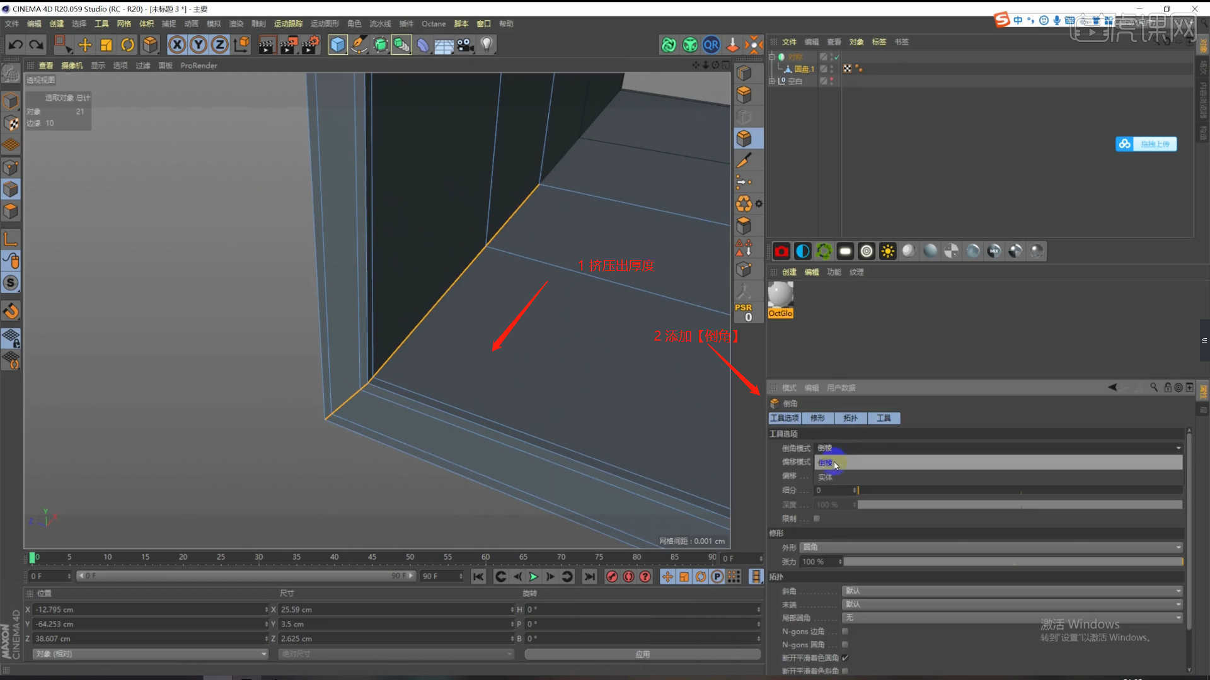
Task: Click the red Record Active Objects icon
Action: 611,577
